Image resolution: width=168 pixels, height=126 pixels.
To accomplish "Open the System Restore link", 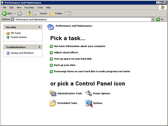I will point(19,37).
